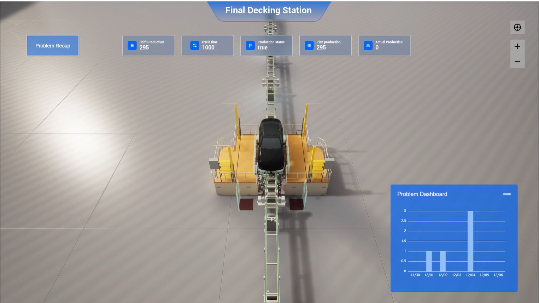Viewport: 539px width, 303px height.
Task: Select the Production status value true
Action: (x=263, y=47)
